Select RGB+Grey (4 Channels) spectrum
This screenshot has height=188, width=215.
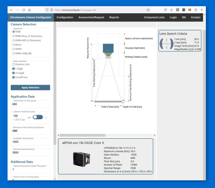[x=14, y=36]
